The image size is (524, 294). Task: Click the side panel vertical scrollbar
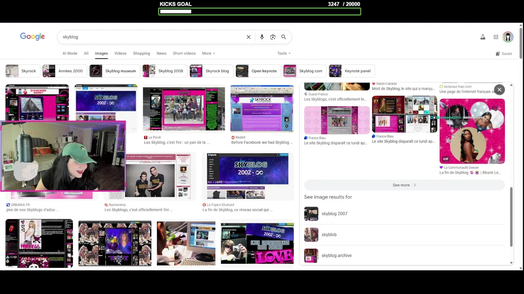511,216
